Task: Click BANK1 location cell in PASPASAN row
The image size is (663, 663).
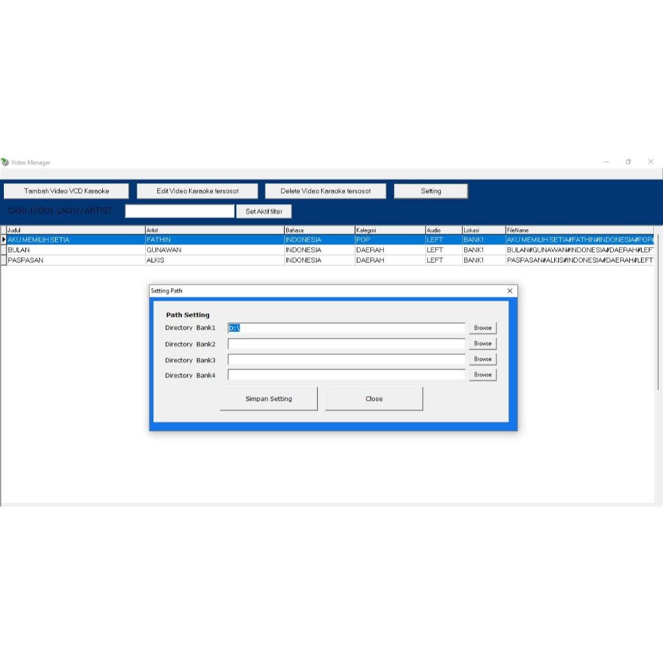Action: pyautogui.click(x=484, y=260)
